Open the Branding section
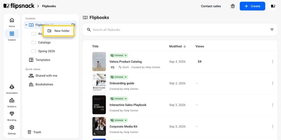Viewport: 281px width, 140px height. (12, 116)
